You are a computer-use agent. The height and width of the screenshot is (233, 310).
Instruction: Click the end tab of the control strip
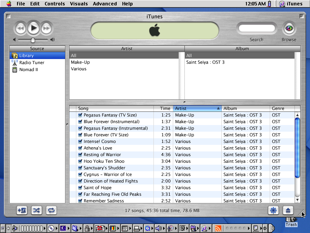click(x=272, y=228)
